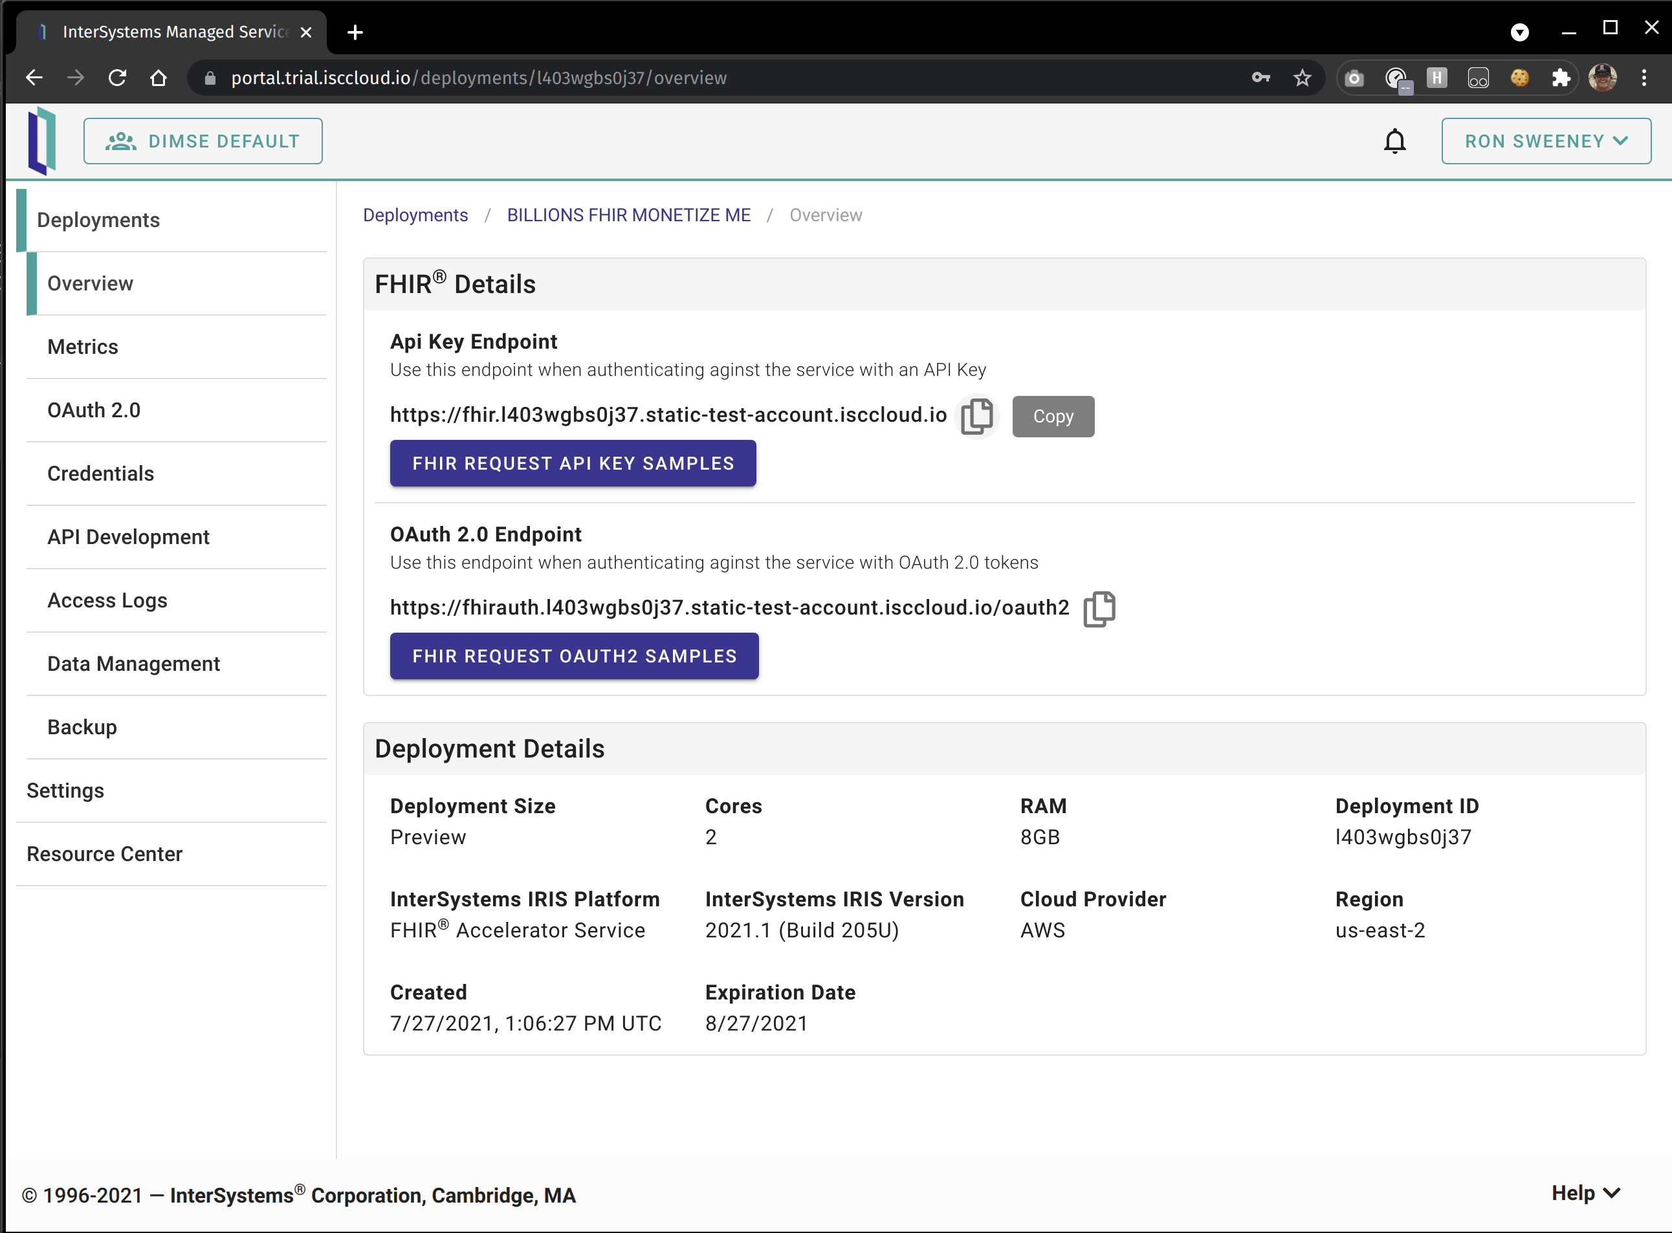Click the glasses reader extension icon
Viewport: 1672px width, 1233px height.
click(x=1478, y=78)
